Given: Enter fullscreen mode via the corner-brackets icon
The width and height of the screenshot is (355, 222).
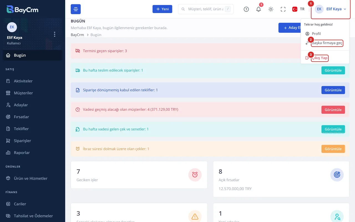Looking at the screenshot, I should click(283, 9).
